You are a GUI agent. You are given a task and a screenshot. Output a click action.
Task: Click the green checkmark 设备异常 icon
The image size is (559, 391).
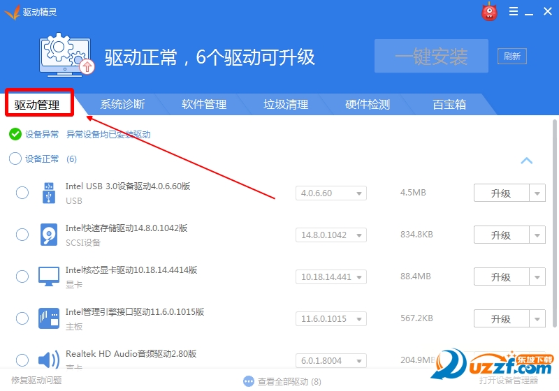pyautogui.click(x=15, y=134)
